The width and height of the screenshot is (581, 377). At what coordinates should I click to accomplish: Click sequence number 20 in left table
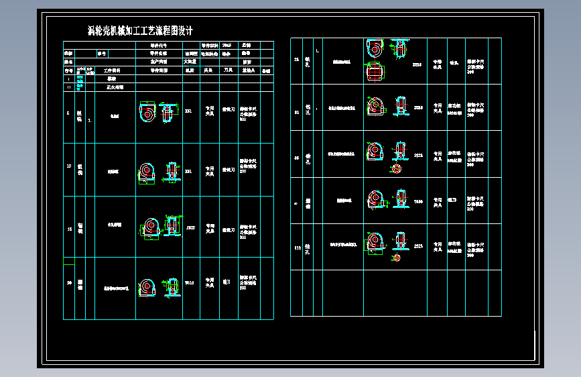pos(69,282)
